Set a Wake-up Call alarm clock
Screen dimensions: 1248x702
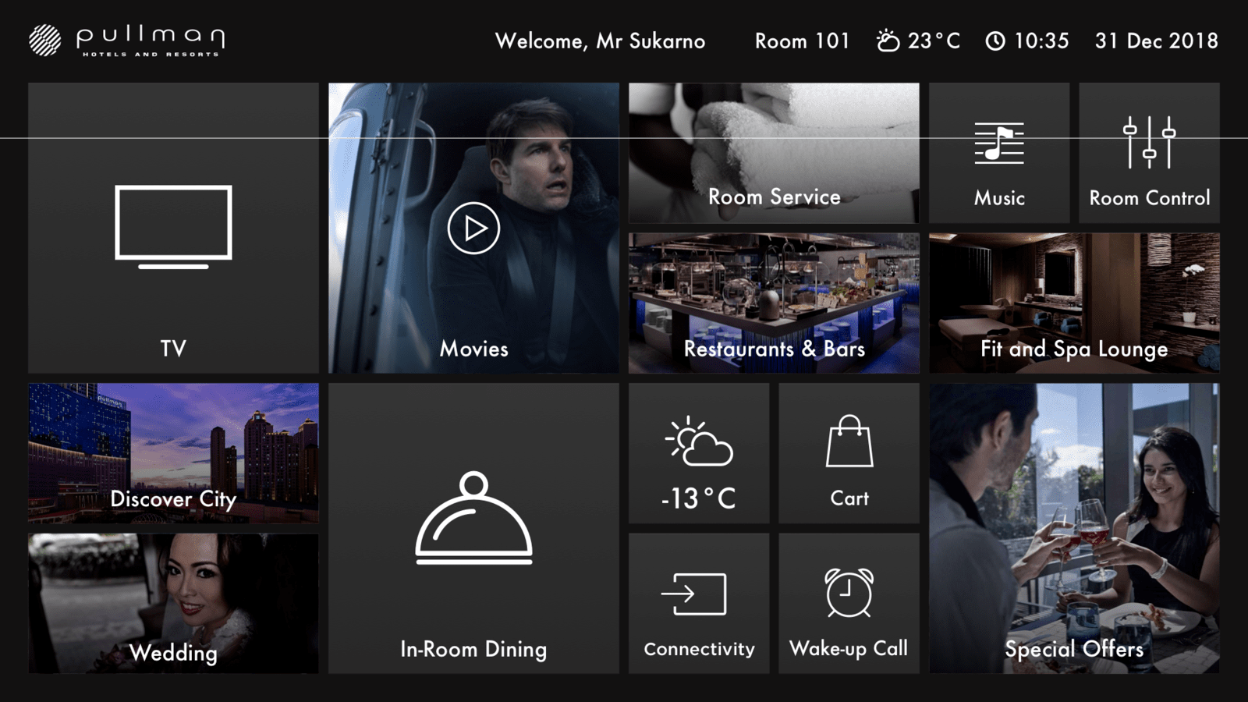pos(849,593)
